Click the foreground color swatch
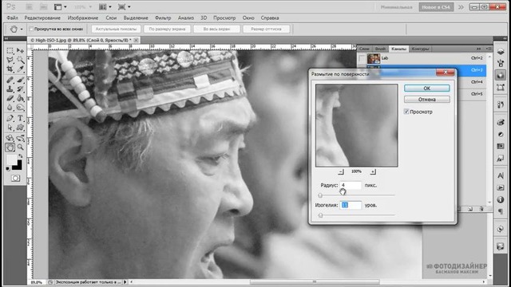Screen dimensions: 511x287 pyautogui.click(x=12, y=159)
